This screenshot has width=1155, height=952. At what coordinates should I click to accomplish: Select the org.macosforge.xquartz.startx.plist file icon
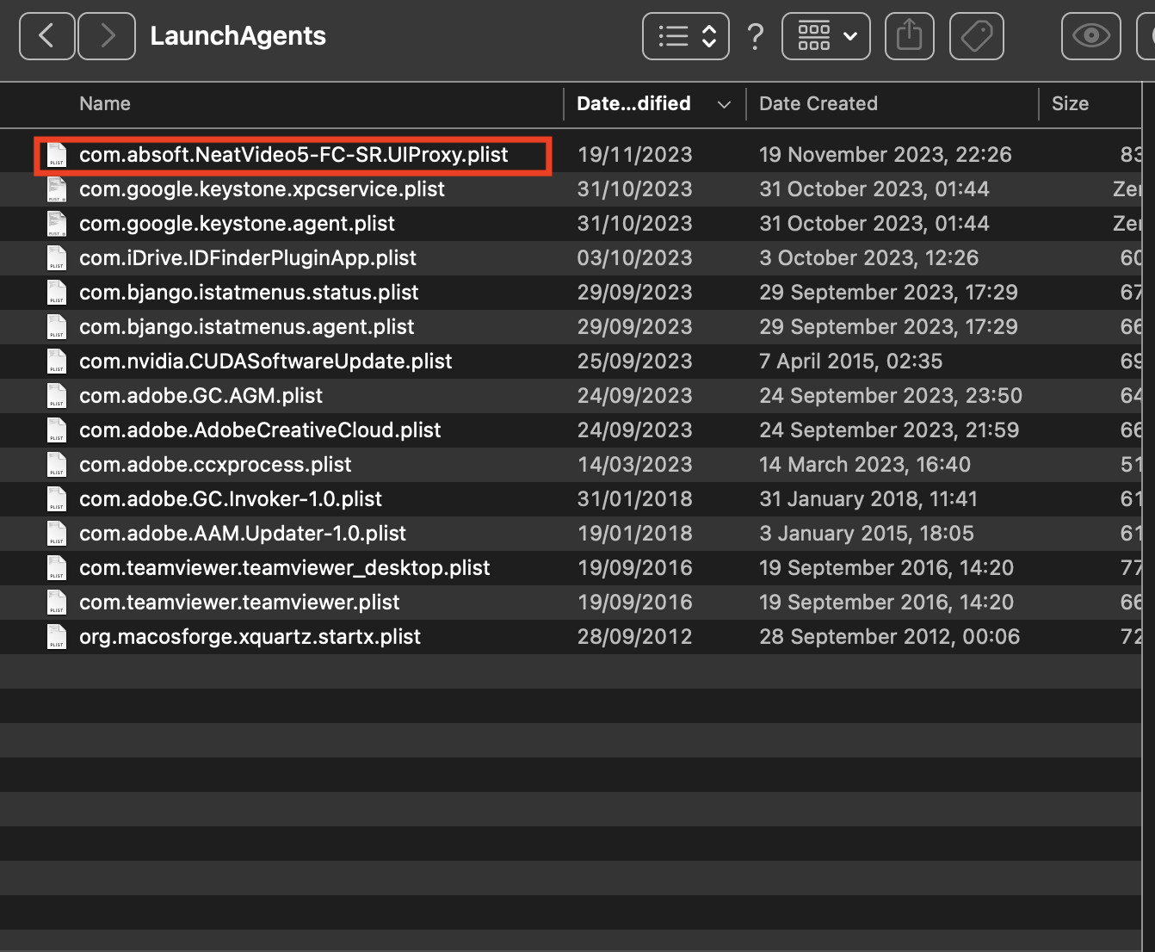click(57, 637)
